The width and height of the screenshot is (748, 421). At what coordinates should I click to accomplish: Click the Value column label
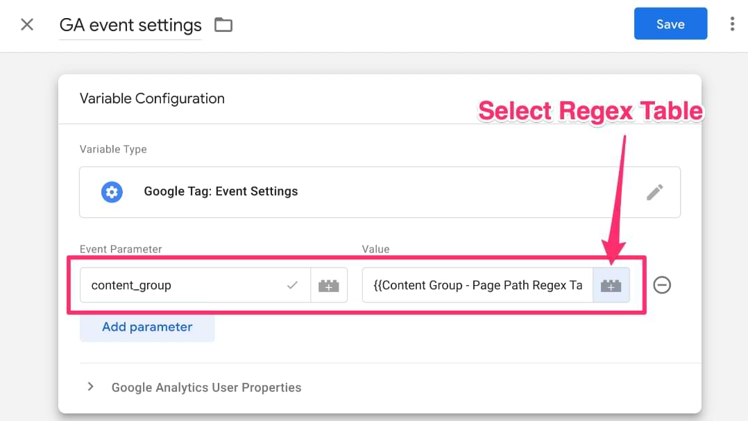coord(375,249)
